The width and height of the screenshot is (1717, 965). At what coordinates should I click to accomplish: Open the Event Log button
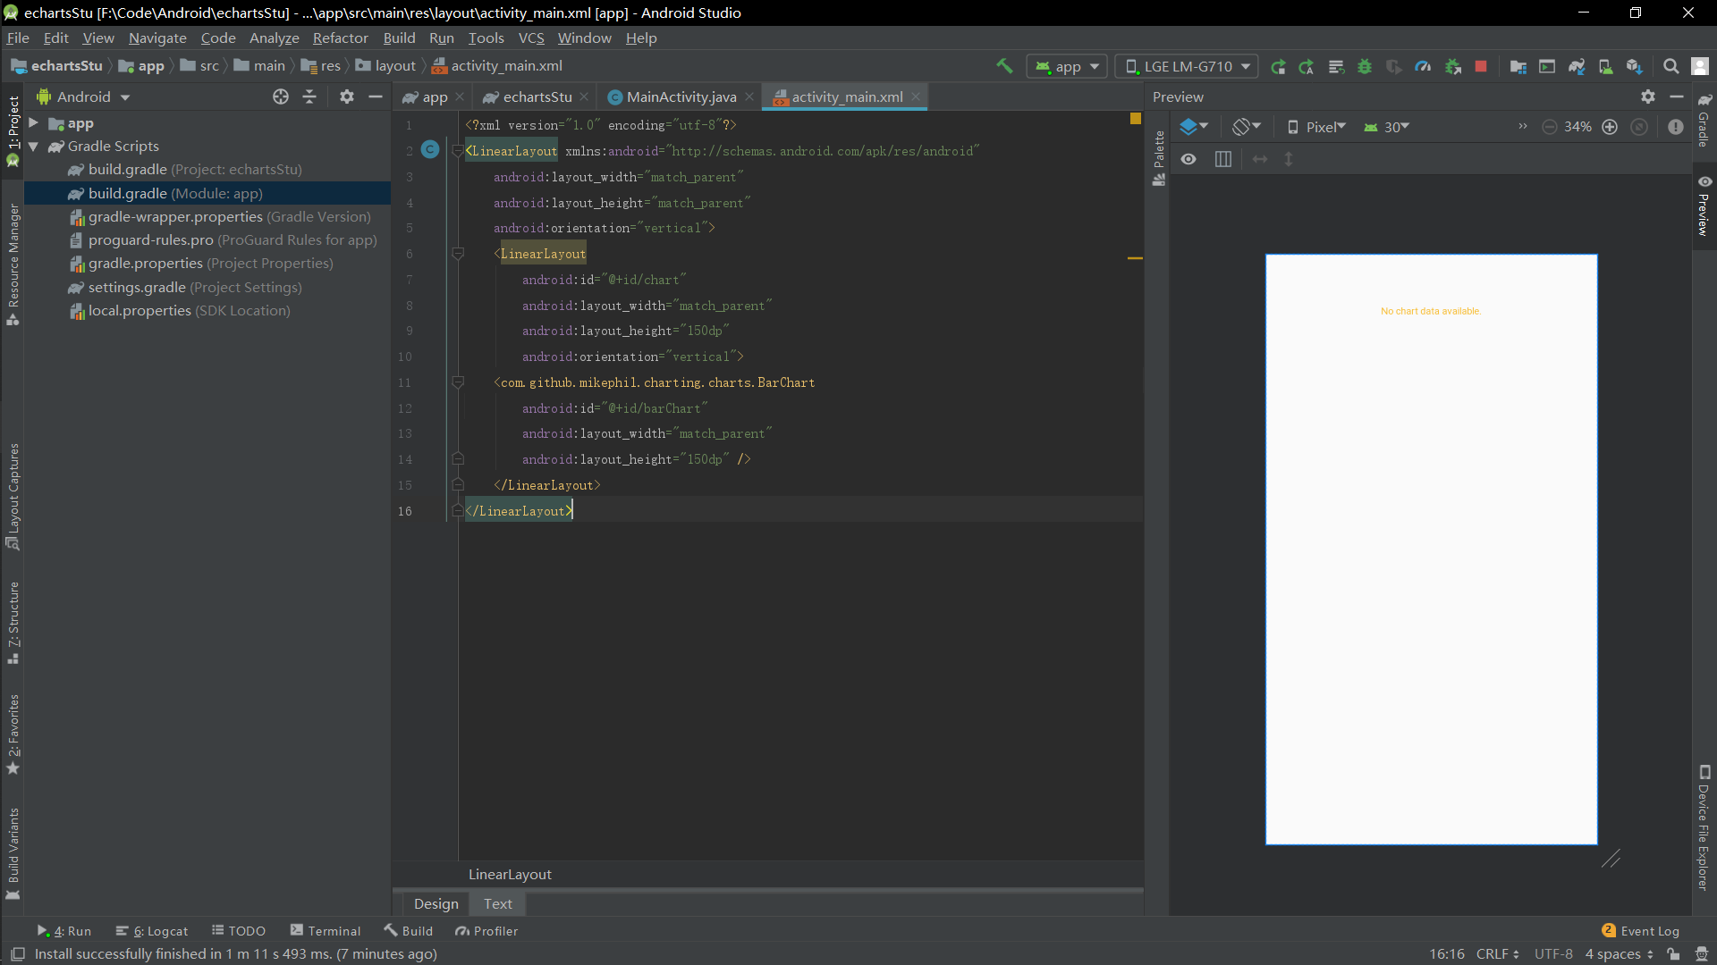tap(1641, 931)
